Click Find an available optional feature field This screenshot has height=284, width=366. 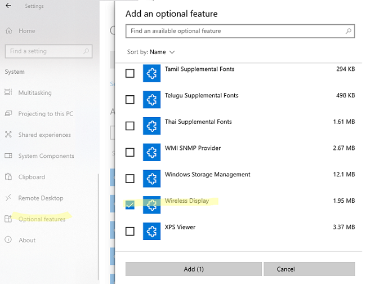(240, 31)
